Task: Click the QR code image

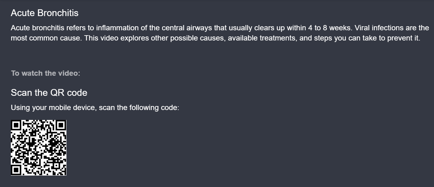Action: click(39, 148)
